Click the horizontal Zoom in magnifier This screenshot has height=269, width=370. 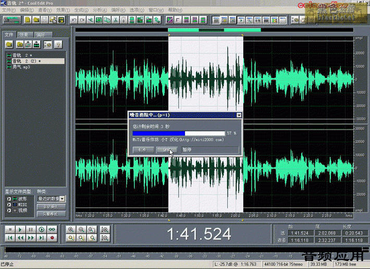tap(70, 229)
